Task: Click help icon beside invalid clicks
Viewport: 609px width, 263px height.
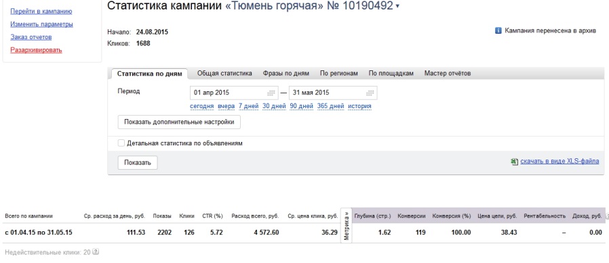Action: 96,252
